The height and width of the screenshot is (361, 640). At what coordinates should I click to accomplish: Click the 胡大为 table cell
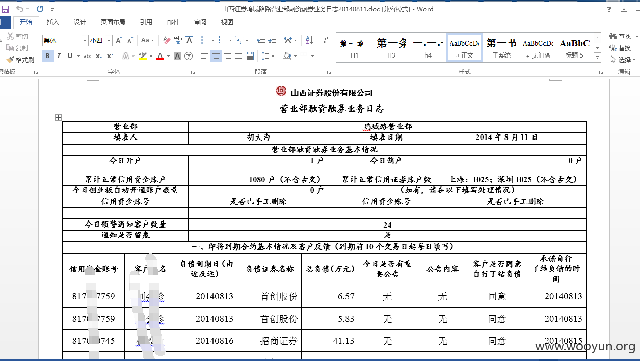click(258, 137)
